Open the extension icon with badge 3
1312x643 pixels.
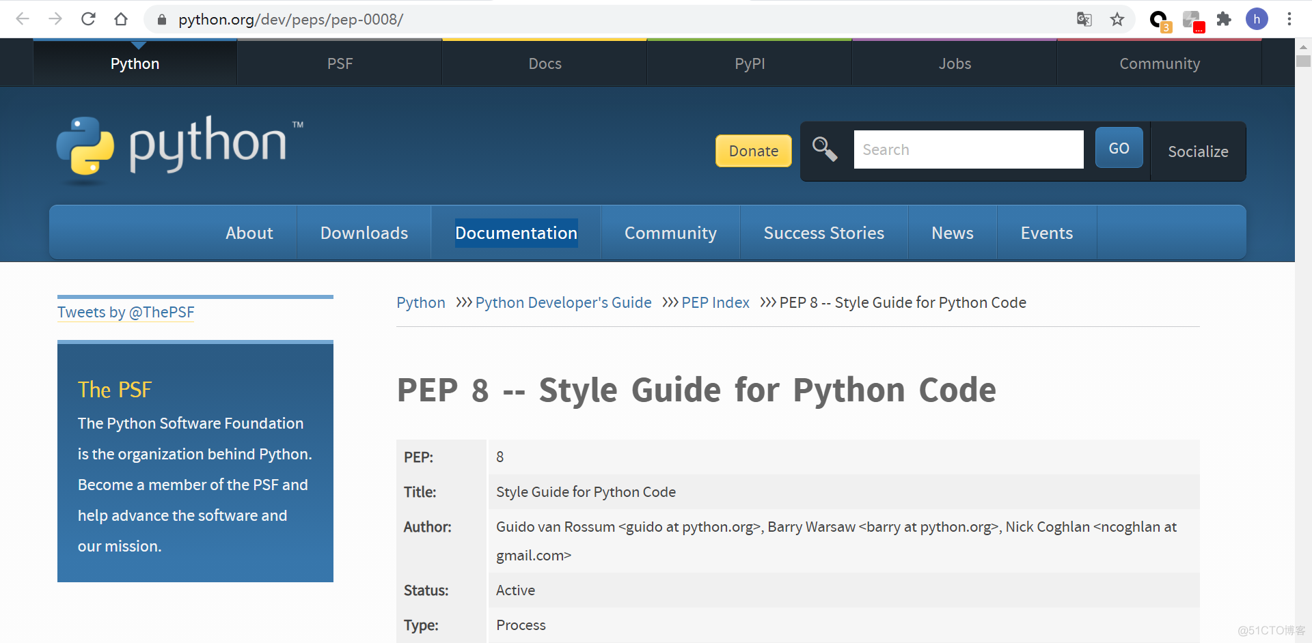(x=1160, y=20)
